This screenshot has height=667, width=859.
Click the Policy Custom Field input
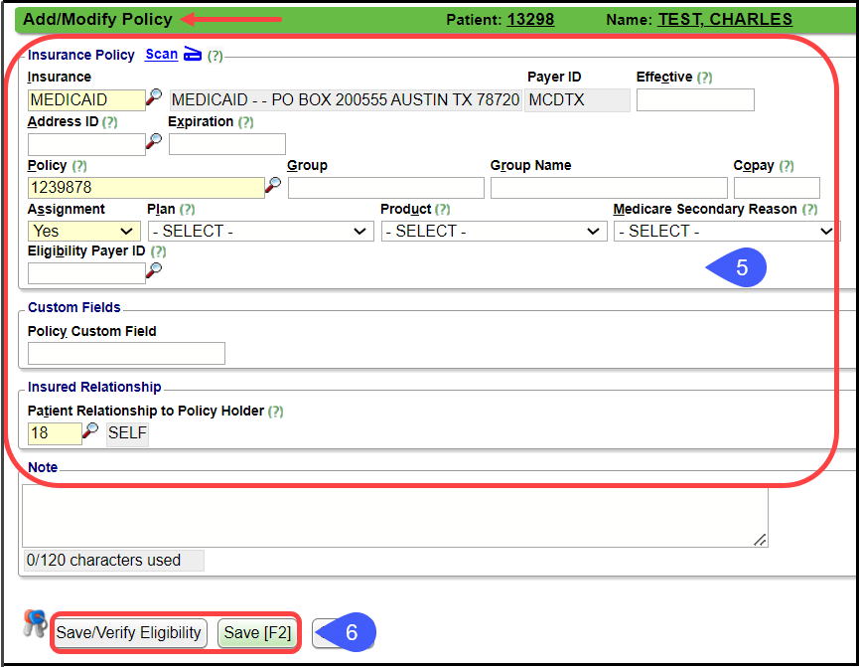[x=126, y=353]
